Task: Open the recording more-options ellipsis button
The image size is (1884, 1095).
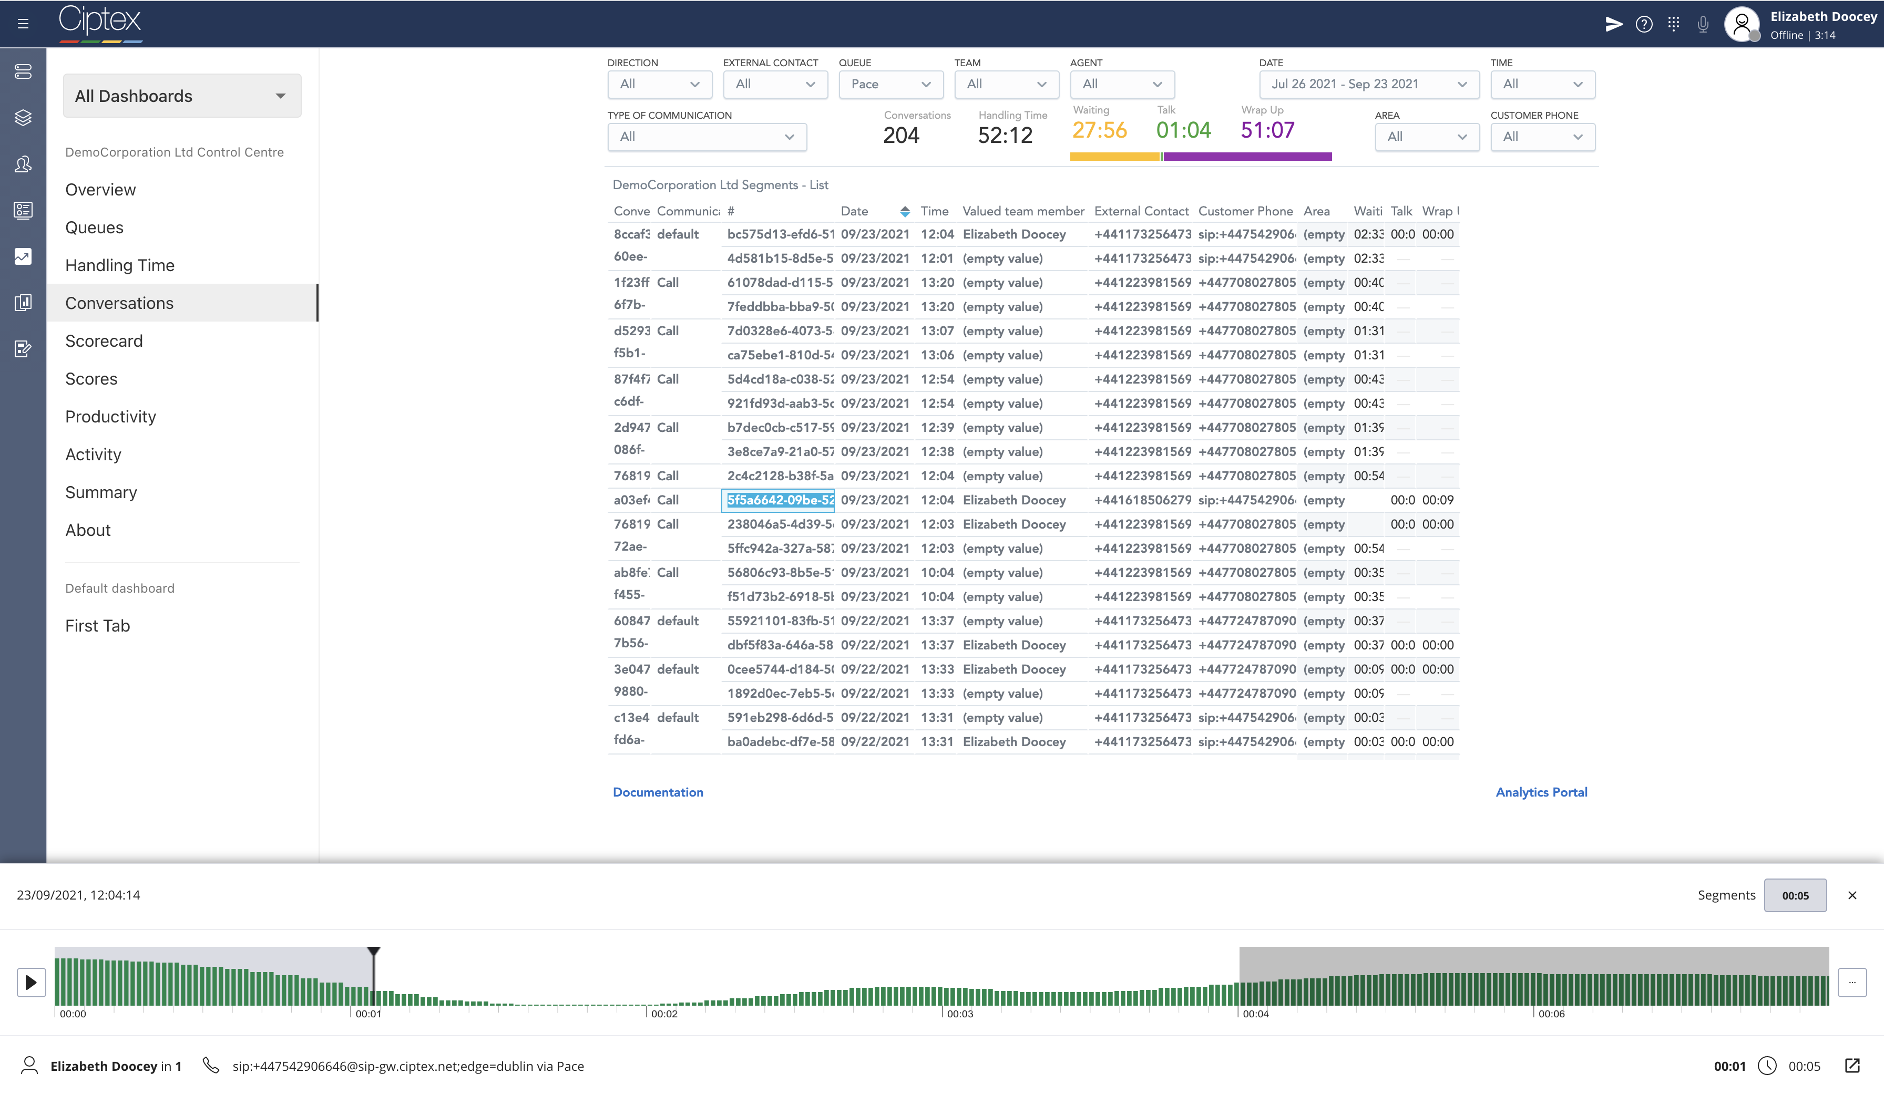Action: (1852, 982)
